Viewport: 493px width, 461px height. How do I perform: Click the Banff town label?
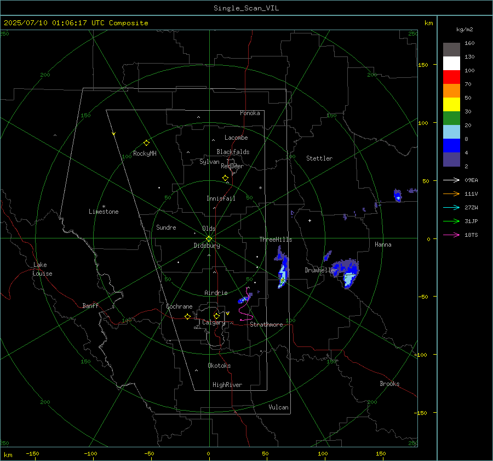[x=90, y=305]
